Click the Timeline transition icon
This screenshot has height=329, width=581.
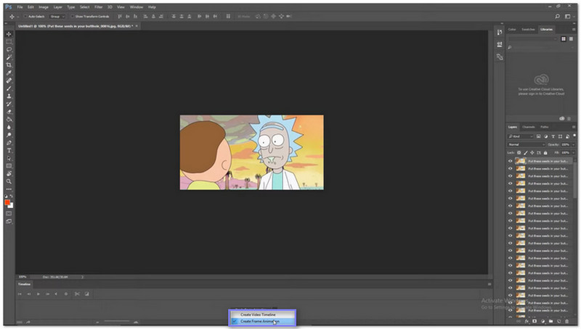(86, 294)
